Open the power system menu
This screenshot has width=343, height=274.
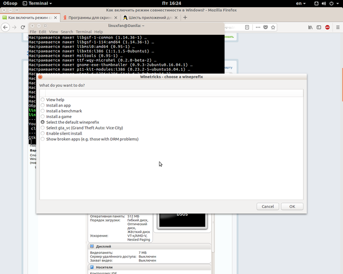[x=332, y=3]
